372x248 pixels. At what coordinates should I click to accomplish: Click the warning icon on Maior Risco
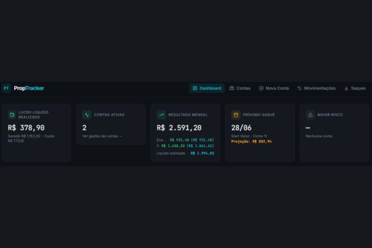tap(311, 115)
